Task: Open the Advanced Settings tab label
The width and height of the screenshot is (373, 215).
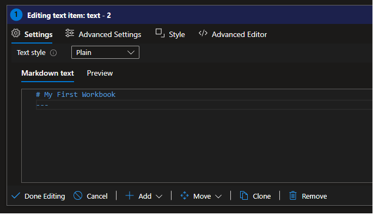Action: (110, 34)
